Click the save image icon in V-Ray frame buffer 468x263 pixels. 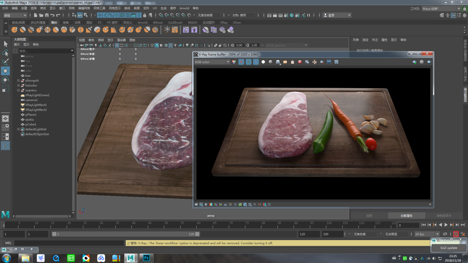coord(278,62)
